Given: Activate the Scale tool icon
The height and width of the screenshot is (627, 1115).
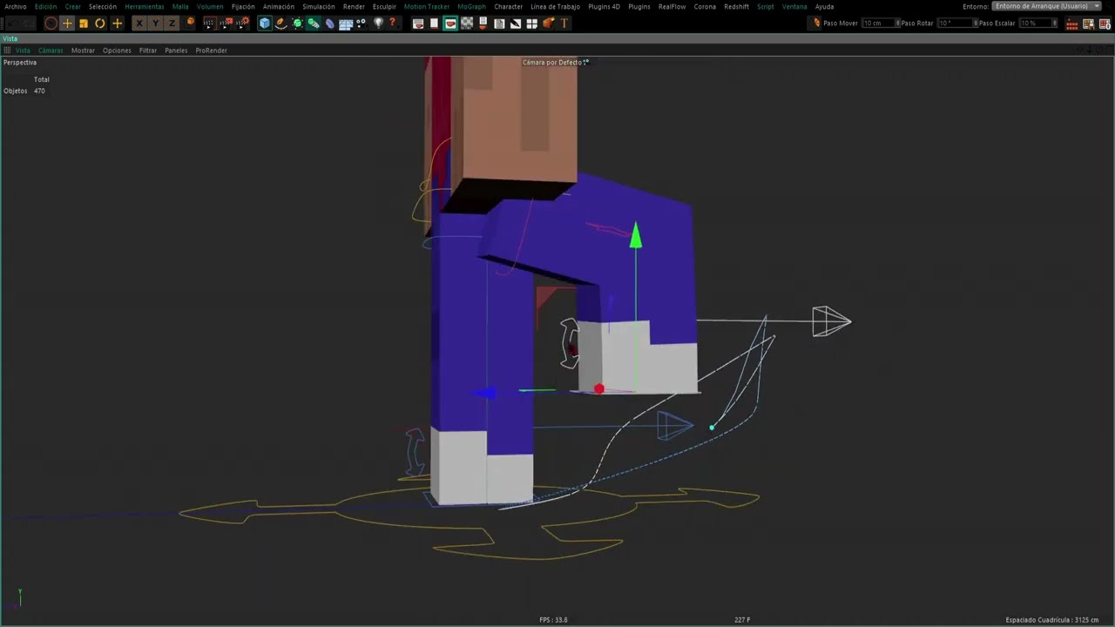Looking at the screenshot, I should pos(83,24).
